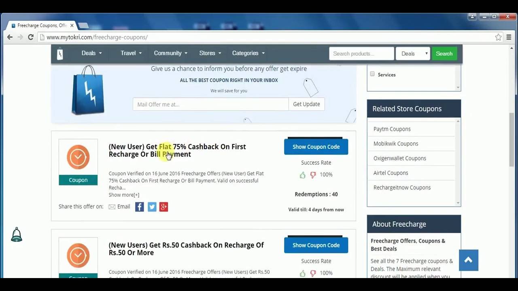Click the back-to-top arrow button

tap(469, 260)
